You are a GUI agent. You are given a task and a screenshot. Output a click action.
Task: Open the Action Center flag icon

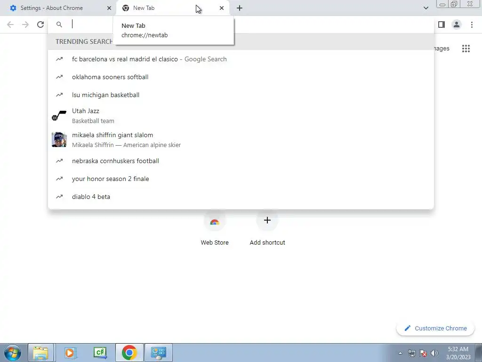(x=423, y=353)
